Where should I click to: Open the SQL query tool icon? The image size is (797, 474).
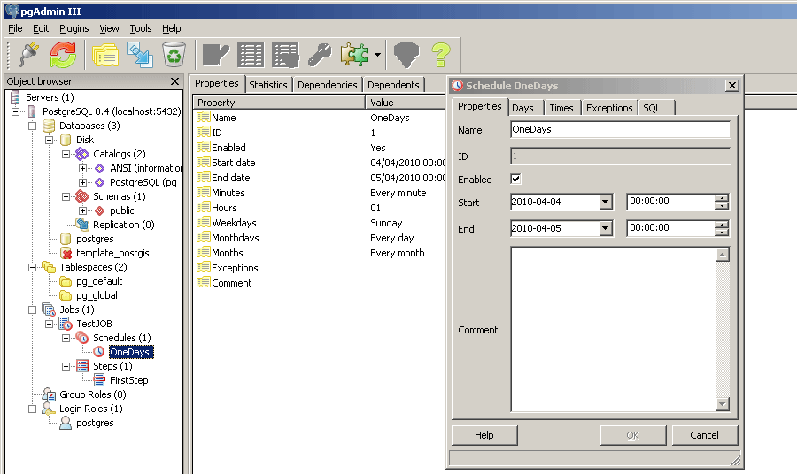216,55
